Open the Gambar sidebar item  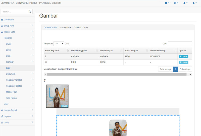17,62
